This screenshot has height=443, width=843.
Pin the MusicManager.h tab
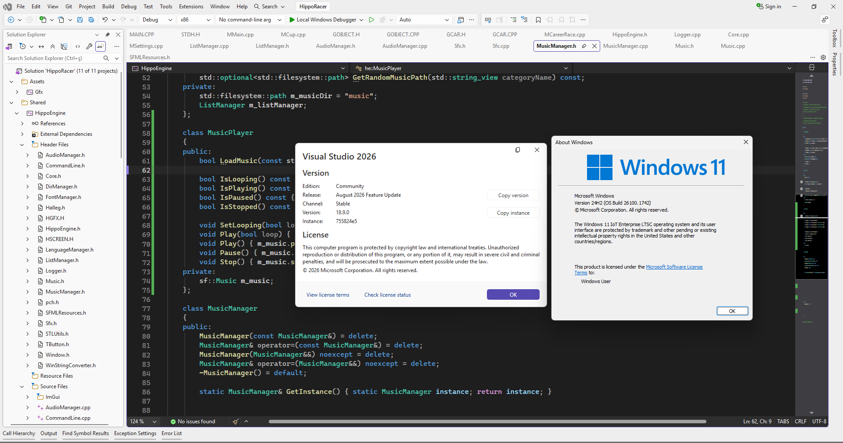tap(584, 46)
